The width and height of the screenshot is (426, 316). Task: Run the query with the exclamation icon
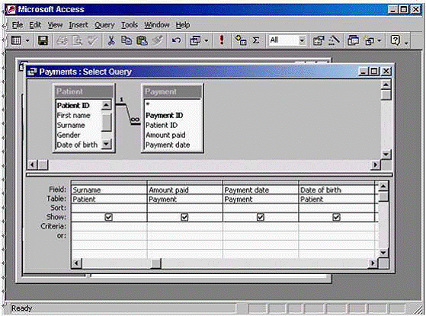tap(222, 40)
